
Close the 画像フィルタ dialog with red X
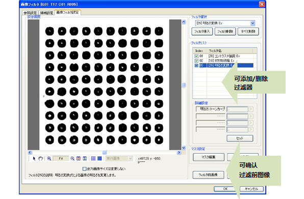(x=262, y=4)
